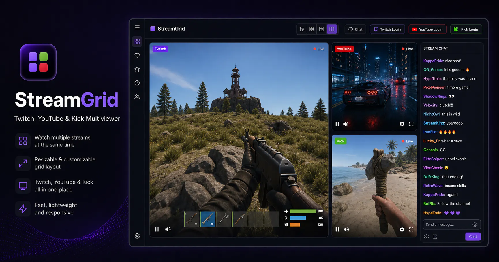Open Kick stream settings gear
The width and height of the screenshot is (499, 262).
[x=402, y=229]
